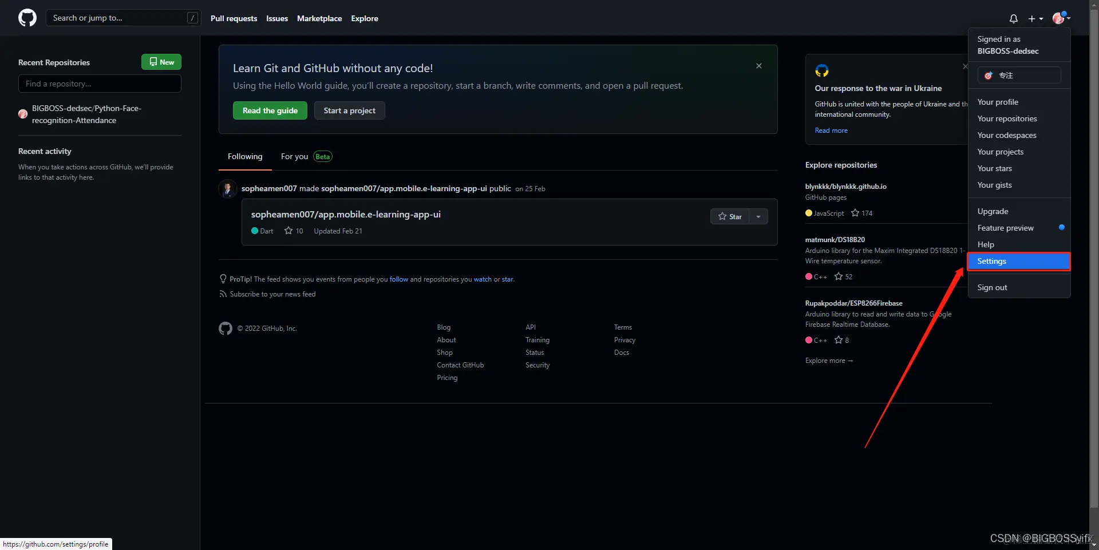Open the Shop footer link

[445, 353]
